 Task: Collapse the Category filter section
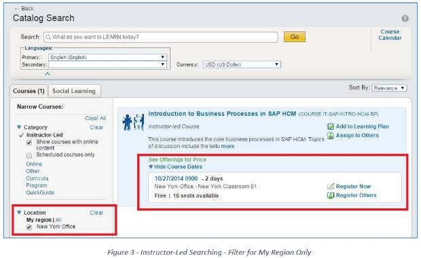tap(19, 127)
